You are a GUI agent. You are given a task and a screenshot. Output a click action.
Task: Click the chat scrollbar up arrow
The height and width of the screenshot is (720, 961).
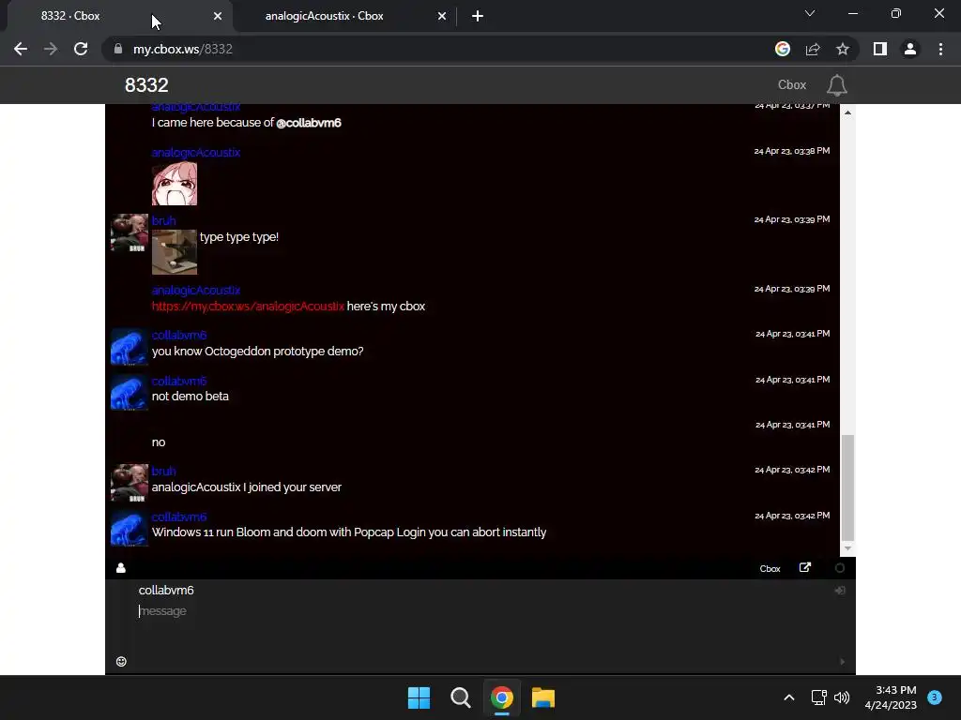847,112
